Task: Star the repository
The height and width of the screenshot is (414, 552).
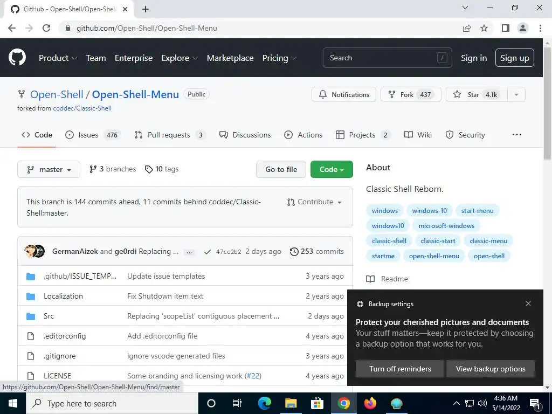Action: click(477, 94)
